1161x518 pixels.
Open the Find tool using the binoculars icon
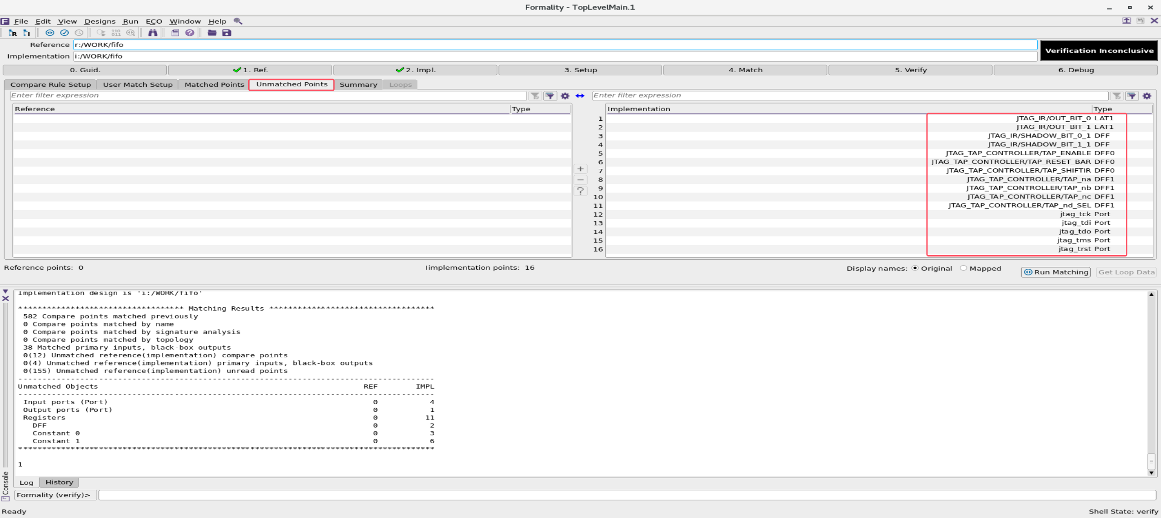coord(153,33)
